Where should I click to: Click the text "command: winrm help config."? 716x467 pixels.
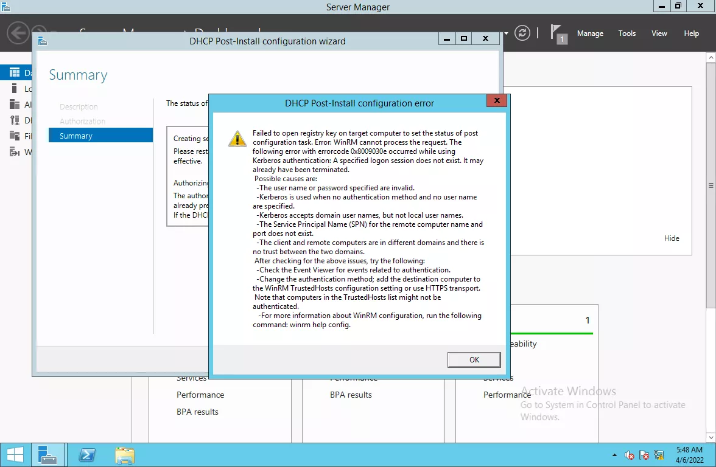coord(302,325)
